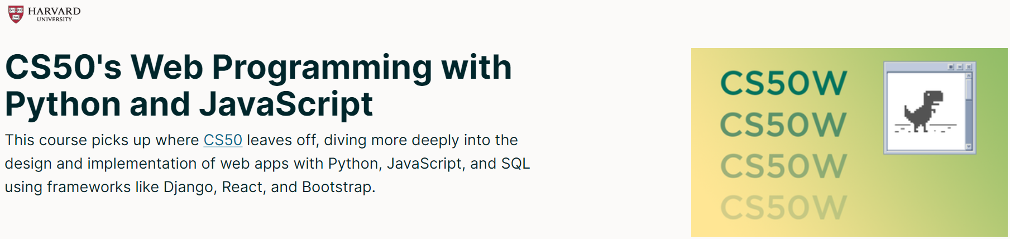Screen dimensions: 1010x239
Task: Click the HARVARD UNIVERSITY wordmark text
Action: pyautogui.click(x=54, y=15)
